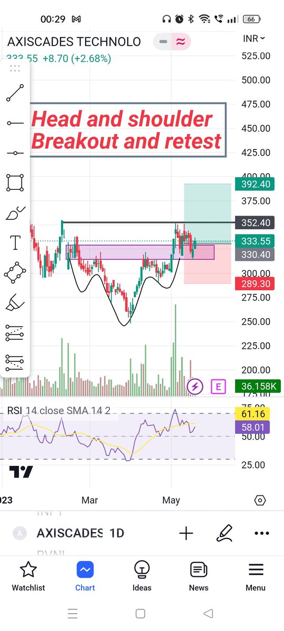The width and height of the screenshot is (284, 631).
Task: Open the Watchlist tab
Action: (x=28, y=576)
